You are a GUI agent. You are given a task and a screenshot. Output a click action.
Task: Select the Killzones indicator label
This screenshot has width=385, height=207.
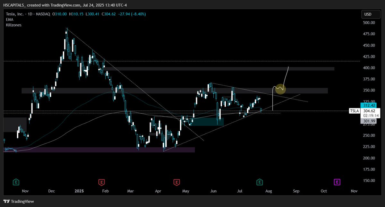(13, 25)
